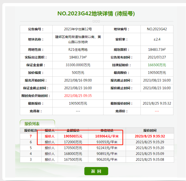The image size is (186, 181).
Task: Click the red 限时竞价开始时间 value
Action: click(78, 96)
